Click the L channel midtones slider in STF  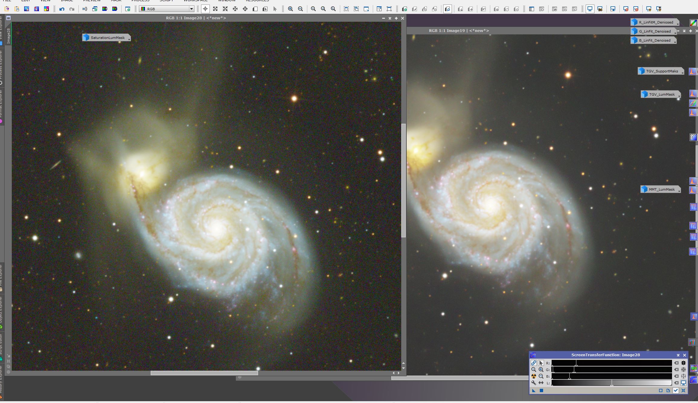point(612,383)
